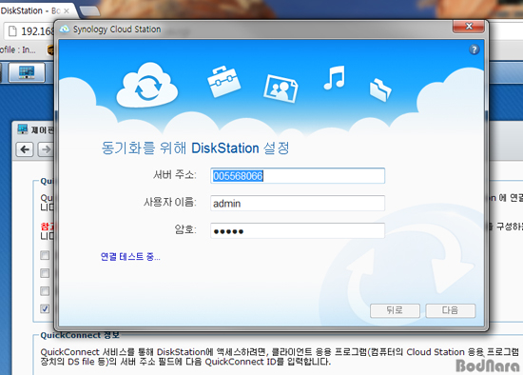Screen dimensions: 523x375
Task: Toggle the third unchecked checkbox in the QuickConnect panel
Action: (x=45, y=291)
